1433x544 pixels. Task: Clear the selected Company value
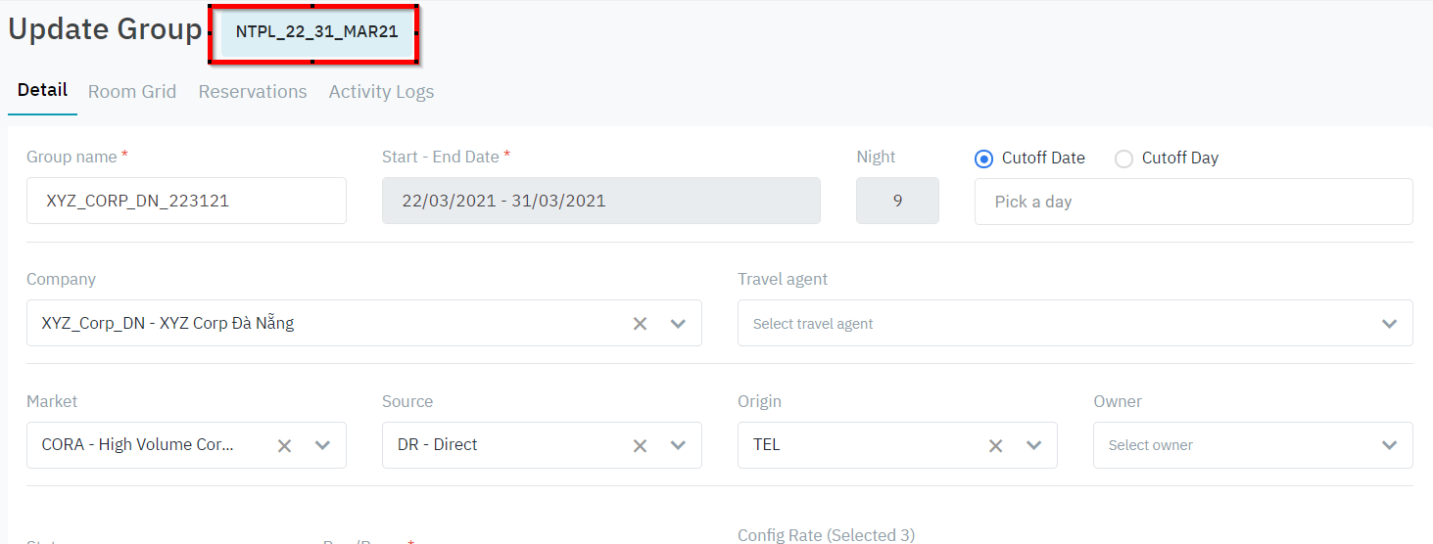point(640,324)
